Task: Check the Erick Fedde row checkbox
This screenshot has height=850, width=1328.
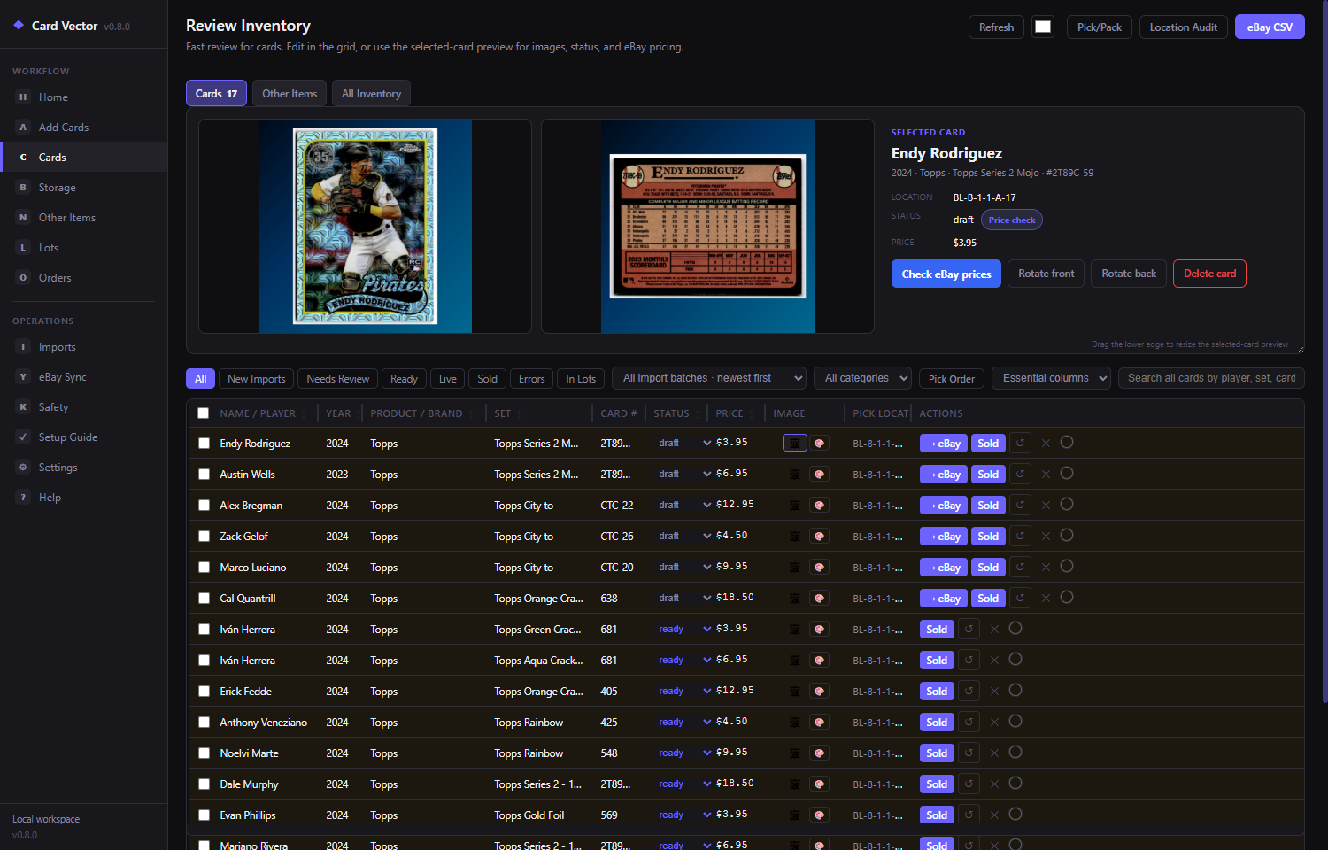Action: pos(204,692)
